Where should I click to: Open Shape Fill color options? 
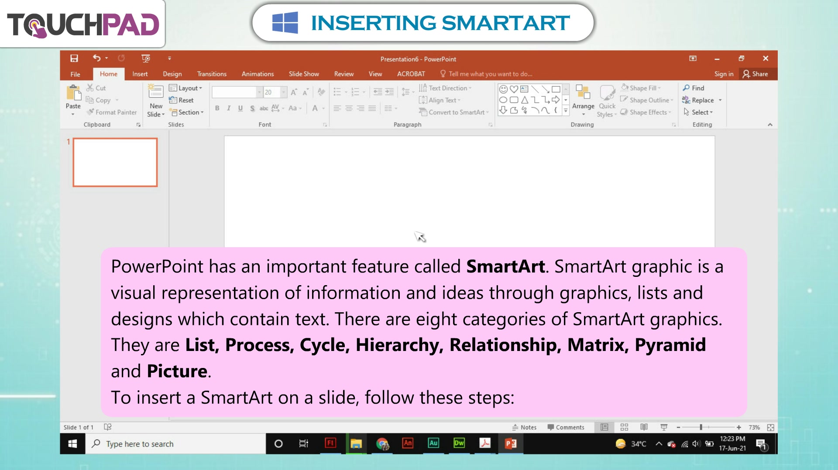tap(641, 88)
